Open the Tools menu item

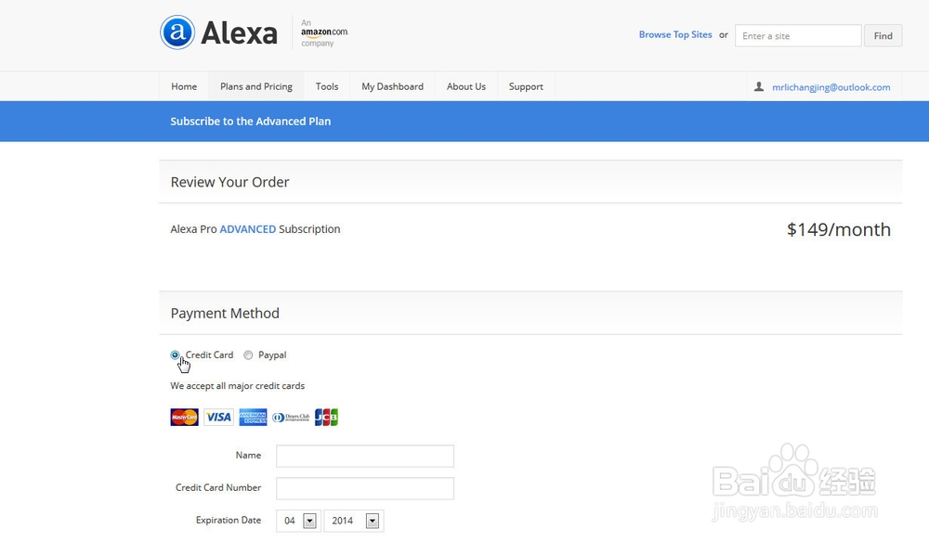click(326, 86)
